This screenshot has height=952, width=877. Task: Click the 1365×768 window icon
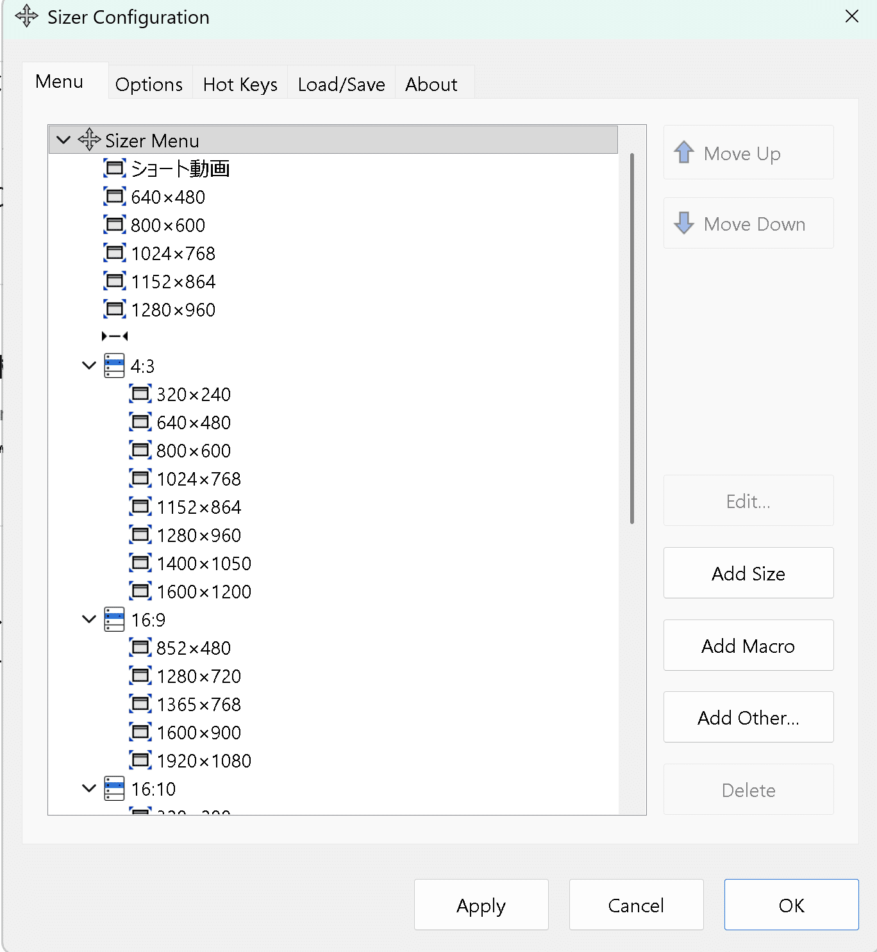tap(140, 704)
